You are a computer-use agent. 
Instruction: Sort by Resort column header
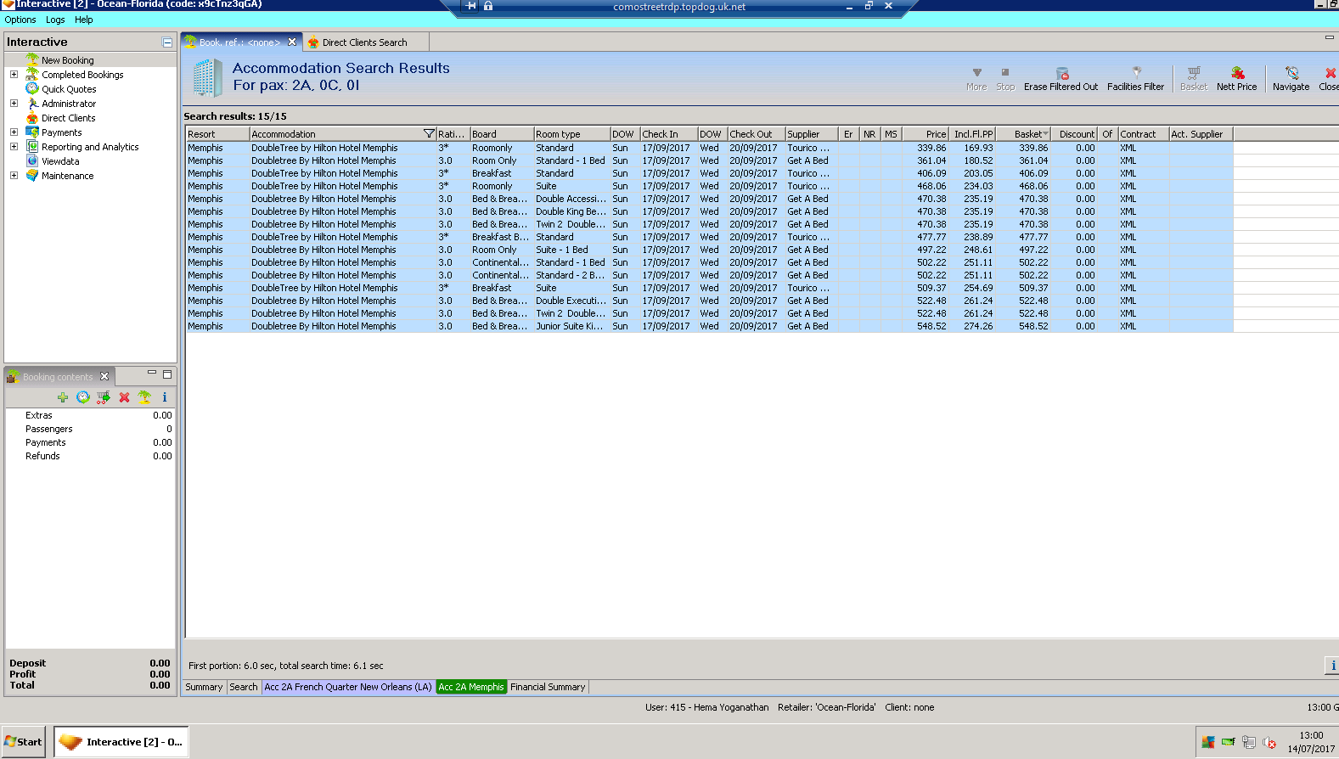pos(218,134)
